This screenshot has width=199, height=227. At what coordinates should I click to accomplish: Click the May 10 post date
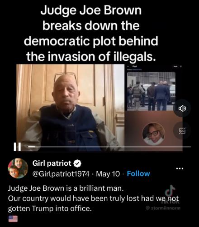pyautogui.click(x=108, y=174)
